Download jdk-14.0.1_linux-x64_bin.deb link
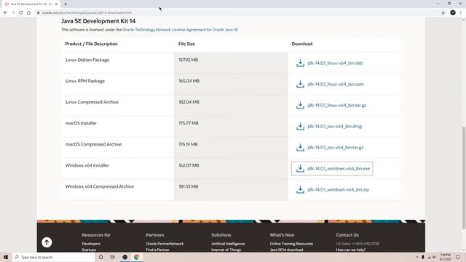Screen dimensions: 466x262 click(x=335, y=63)
